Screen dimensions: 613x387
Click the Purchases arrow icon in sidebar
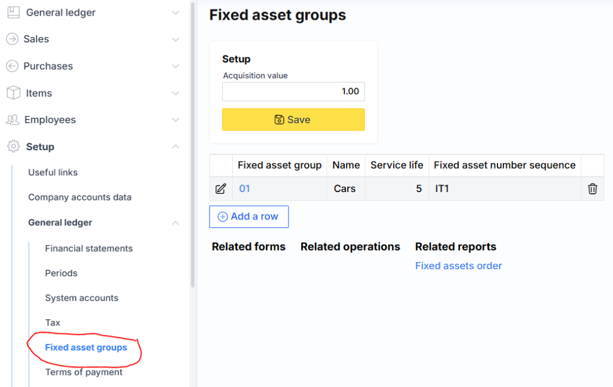tap(12, 66)
